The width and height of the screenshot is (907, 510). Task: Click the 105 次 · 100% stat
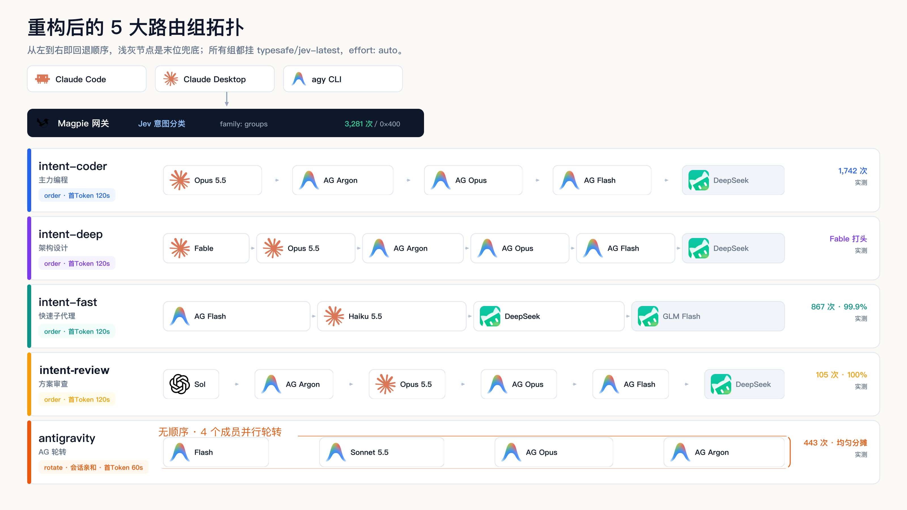(x=841, y=375)
